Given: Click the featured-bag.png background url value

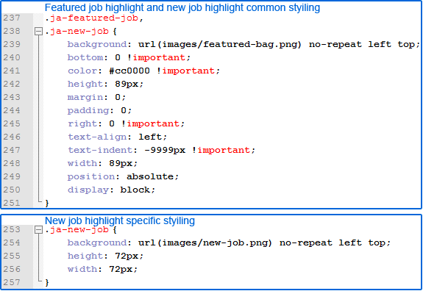Looking at the screenshot, I should click(x=220, y=44).
